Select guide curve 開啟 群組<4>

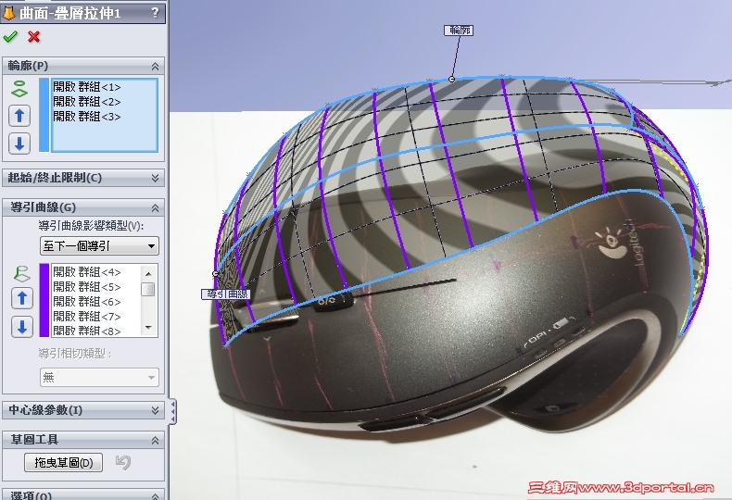pyautogui.click(x=87, y=272)
